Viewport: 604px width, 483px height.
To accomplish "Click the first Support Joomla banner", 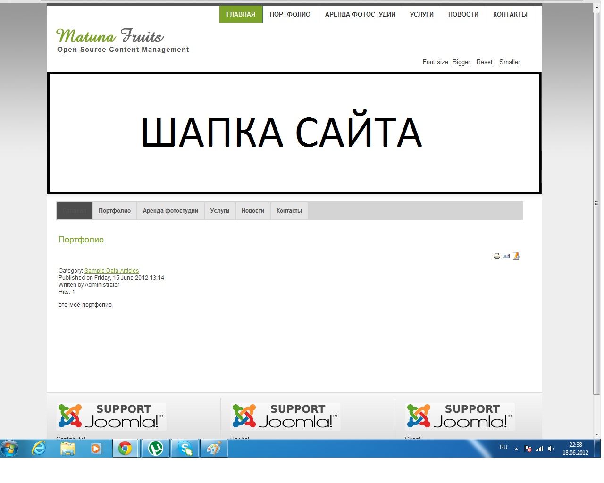I will (111, 416).
